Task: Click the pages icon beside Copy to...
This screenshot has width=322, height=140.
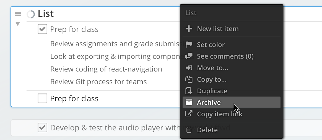Action: 189,79
